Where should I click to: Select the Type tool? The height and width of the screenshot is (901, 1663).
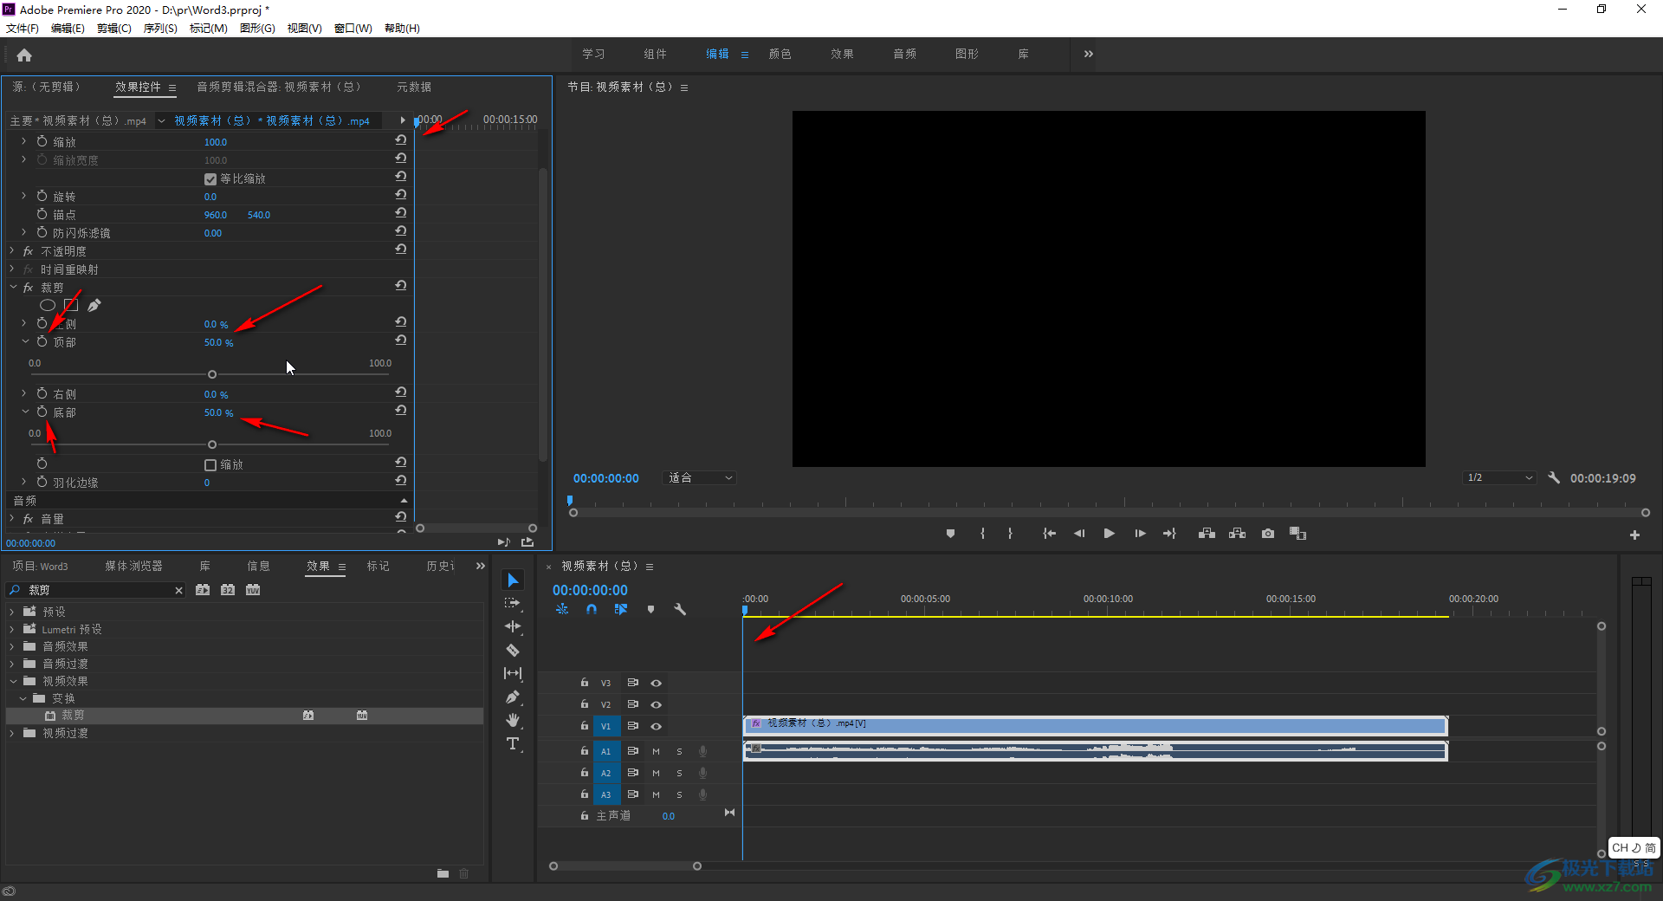point(513,744)
